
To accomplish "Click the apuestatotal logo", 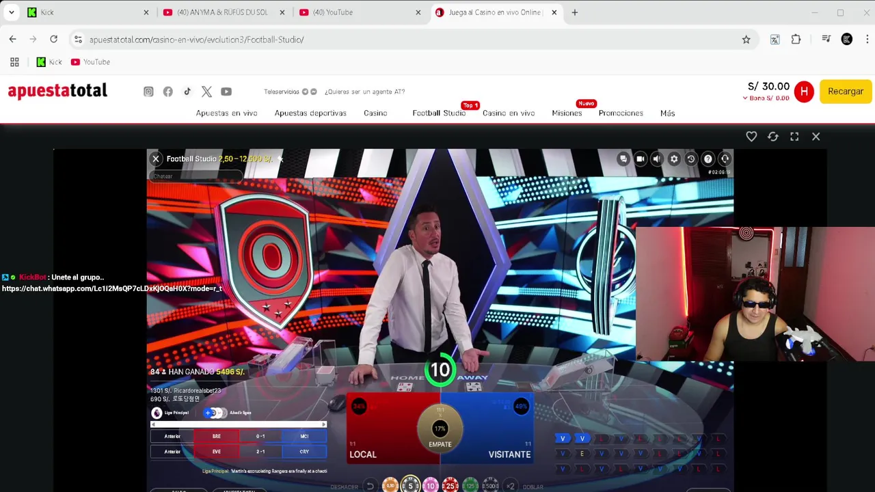I will [57, 91].
